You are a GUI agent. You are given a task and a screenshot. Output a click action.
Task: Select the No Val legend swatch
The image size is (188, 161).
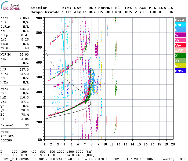[x=180, y=20]
